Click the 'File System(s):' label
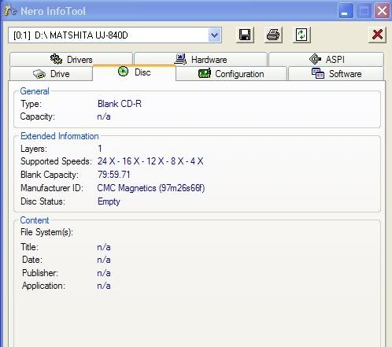The width and height of the screenshot is (392, 347). pos(46,232)
